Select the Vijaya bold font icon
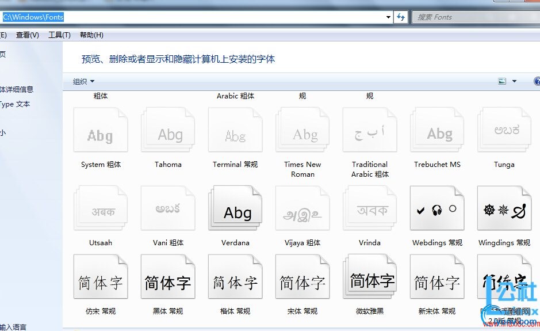This screenshot has width=540, height=331. (x=302, y=208)
